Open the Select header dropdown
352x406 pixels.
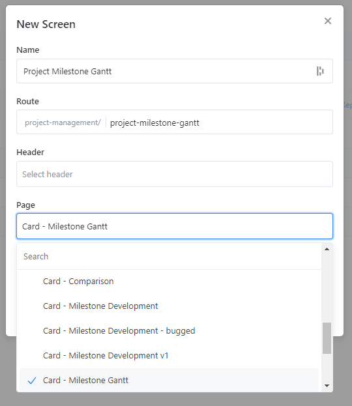(x=175, y=174)
